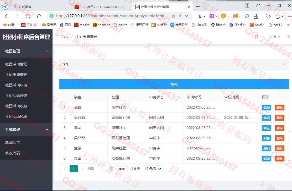Screen dimensions: 292x191
Task: Click the 确定 pagination confirm button
Action: (x=121, y=169)
